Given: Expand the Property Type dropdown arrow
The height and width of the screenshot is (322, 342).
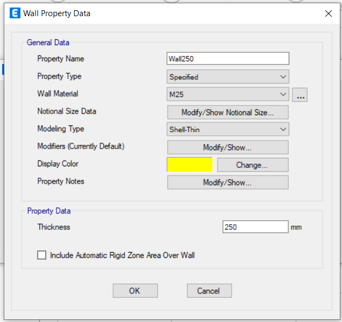Looking at the screenshot, I should [x=283, y=77].
